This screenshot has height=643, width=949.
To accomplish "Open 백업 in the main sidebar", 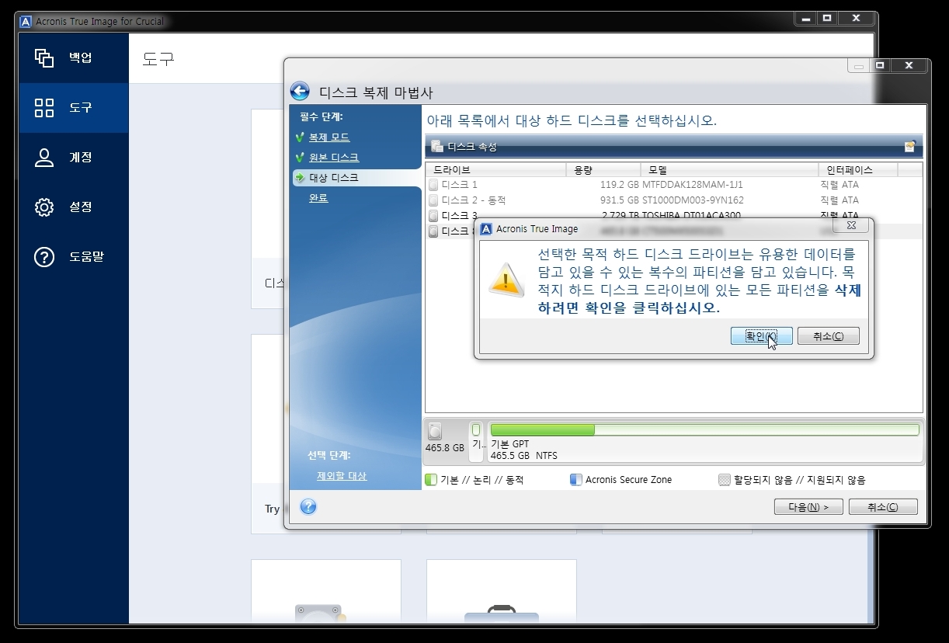I will tap(74, 57).
